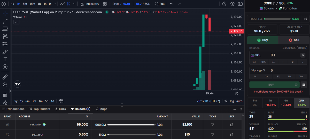The width and height of the screenshot is (310, 139).
Task: Open the Transactions tab
Action: [x=13, y=109]
